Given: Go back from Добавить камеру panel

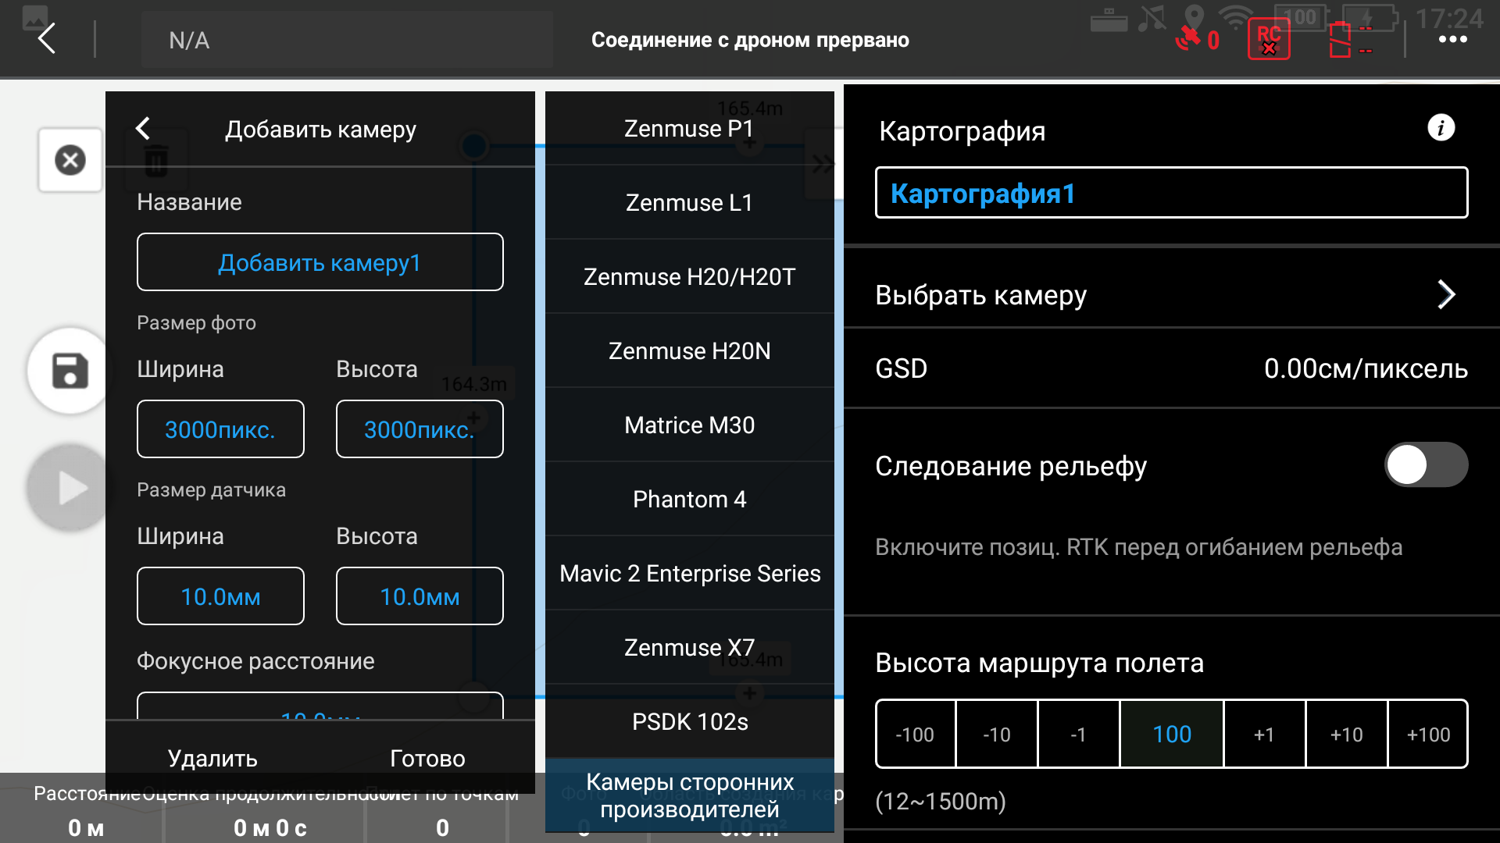Looking at the screenshot, I should point(143,129).
